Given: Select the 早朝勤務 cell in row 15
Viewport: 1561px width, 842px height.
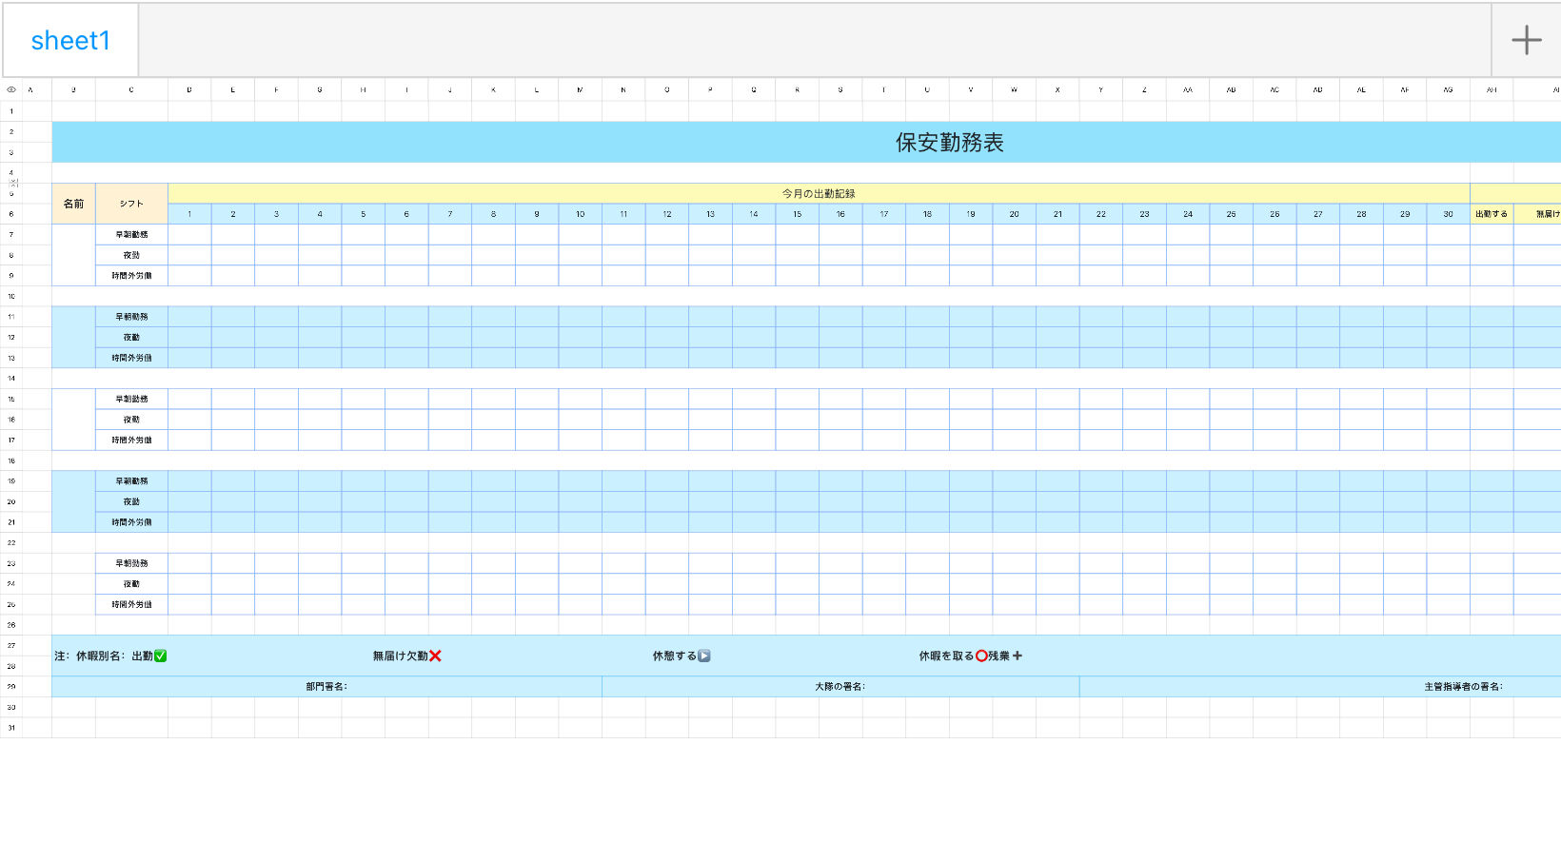Looking at the screenshot, I should 131,399.
